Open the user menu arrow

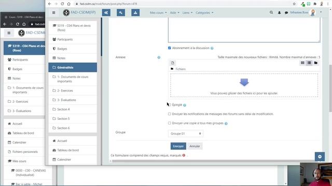[x=321, y=12]
